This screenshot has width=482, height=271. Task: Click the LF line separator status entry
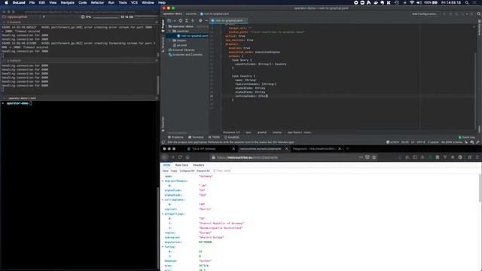point(413,142)
